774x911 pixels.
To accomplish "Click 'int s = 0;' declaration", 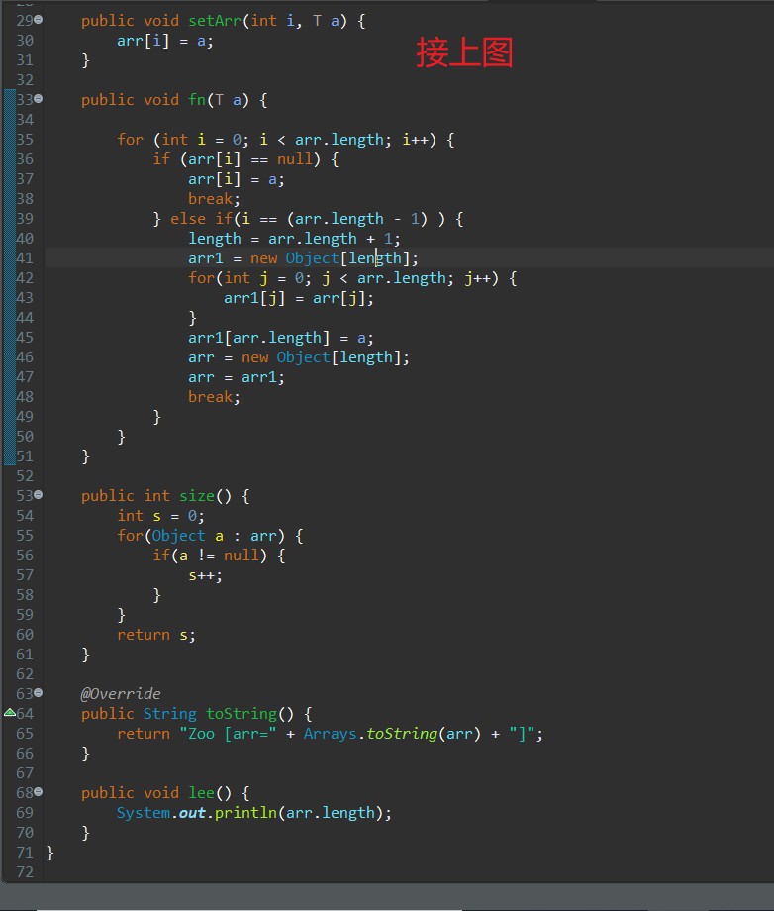I will coord(161,516).
